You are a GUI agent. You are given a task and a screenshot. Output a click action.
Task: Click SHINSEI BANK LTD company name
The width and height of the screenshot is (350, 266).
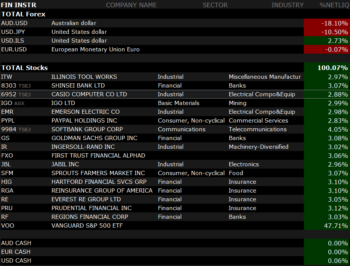(x=78, y=86)
